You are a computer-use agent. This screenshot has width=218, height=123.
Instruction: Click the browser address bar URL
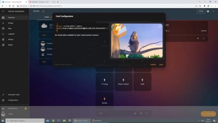tap(46, 6)
